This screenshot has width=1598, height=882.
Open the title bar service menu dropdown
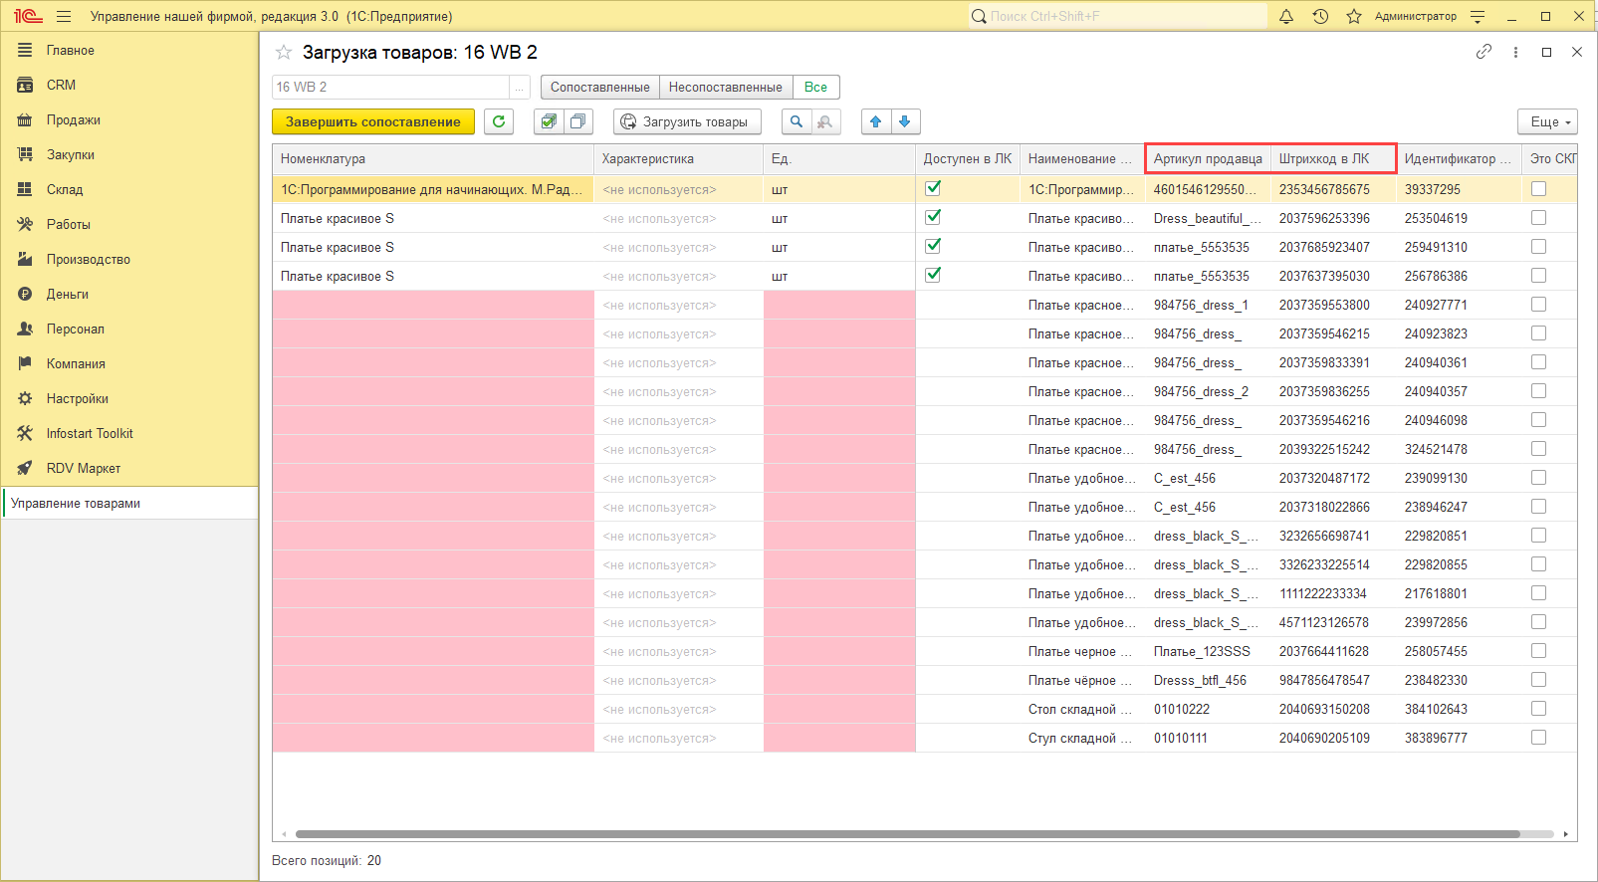1478,16
